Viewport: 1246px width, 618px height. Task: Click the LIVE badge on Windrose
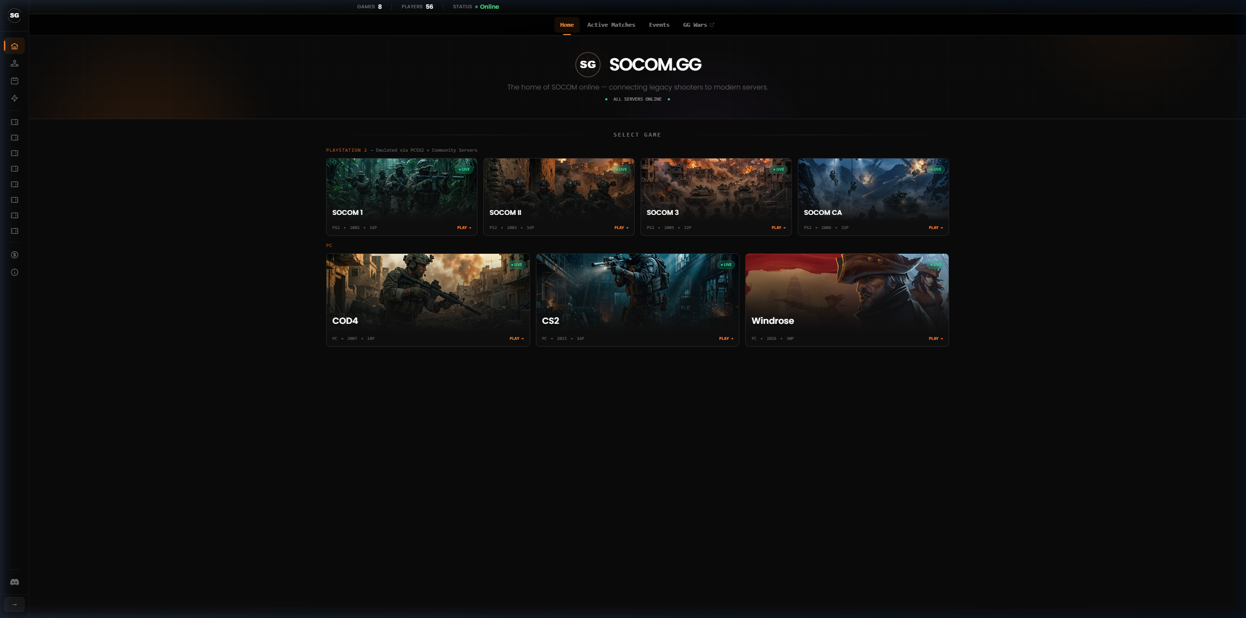(x=936, y=265)
